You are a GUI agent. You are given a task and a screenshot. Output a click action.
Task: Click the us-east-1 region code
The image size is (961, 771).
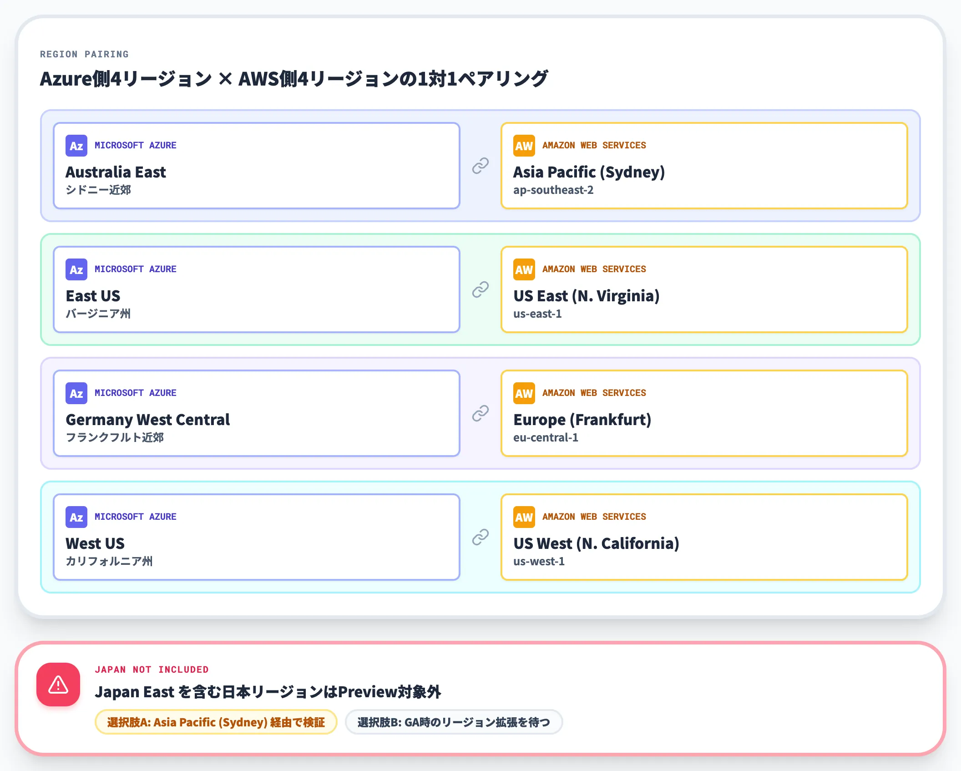point(537,314)
